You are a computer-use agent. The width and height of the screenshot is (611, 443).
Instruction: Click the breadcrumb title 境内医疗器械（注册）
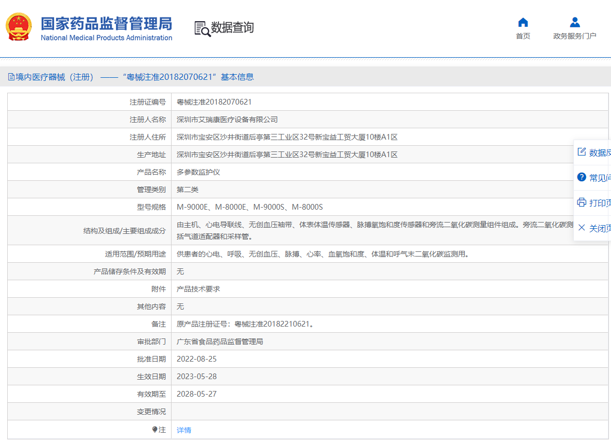55,77
